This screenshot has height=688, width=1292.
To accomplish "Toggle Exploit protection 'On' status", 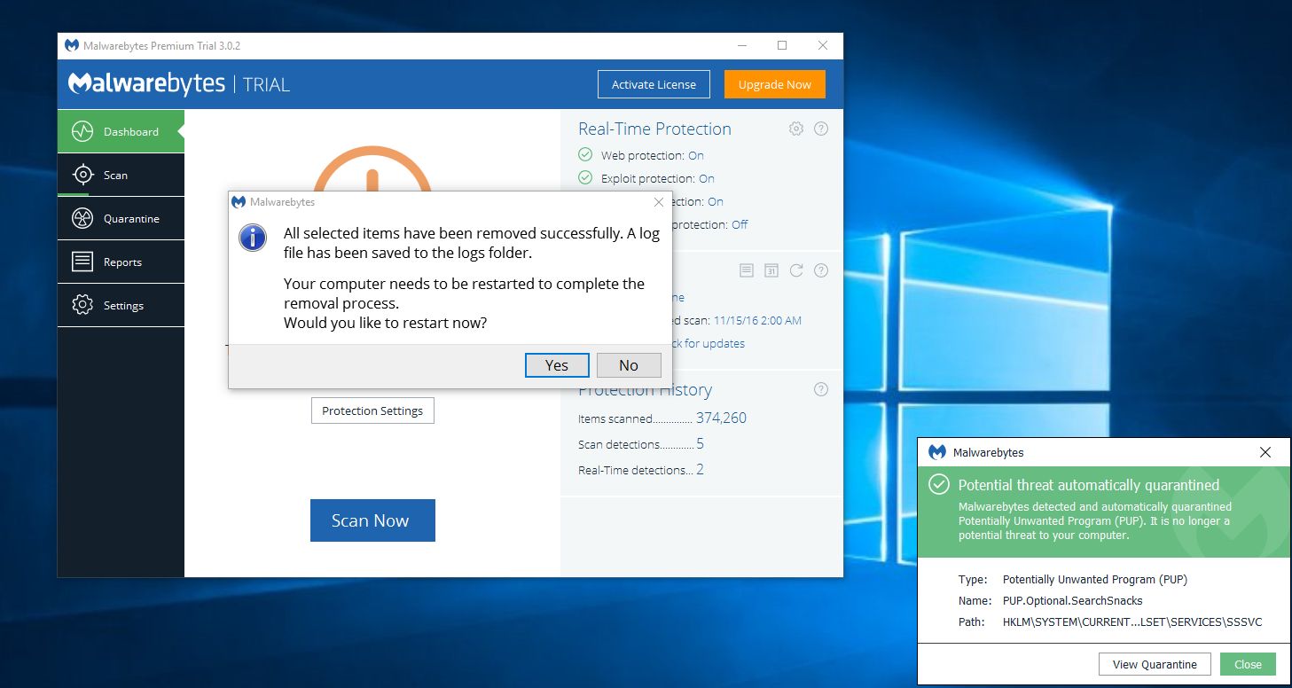I will pyautogui.click(x=707, y=178).
